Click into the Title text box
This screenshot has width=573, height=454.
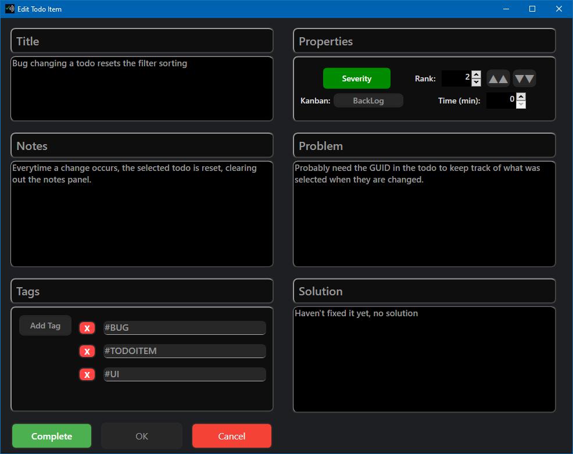(x=142, y=88)
